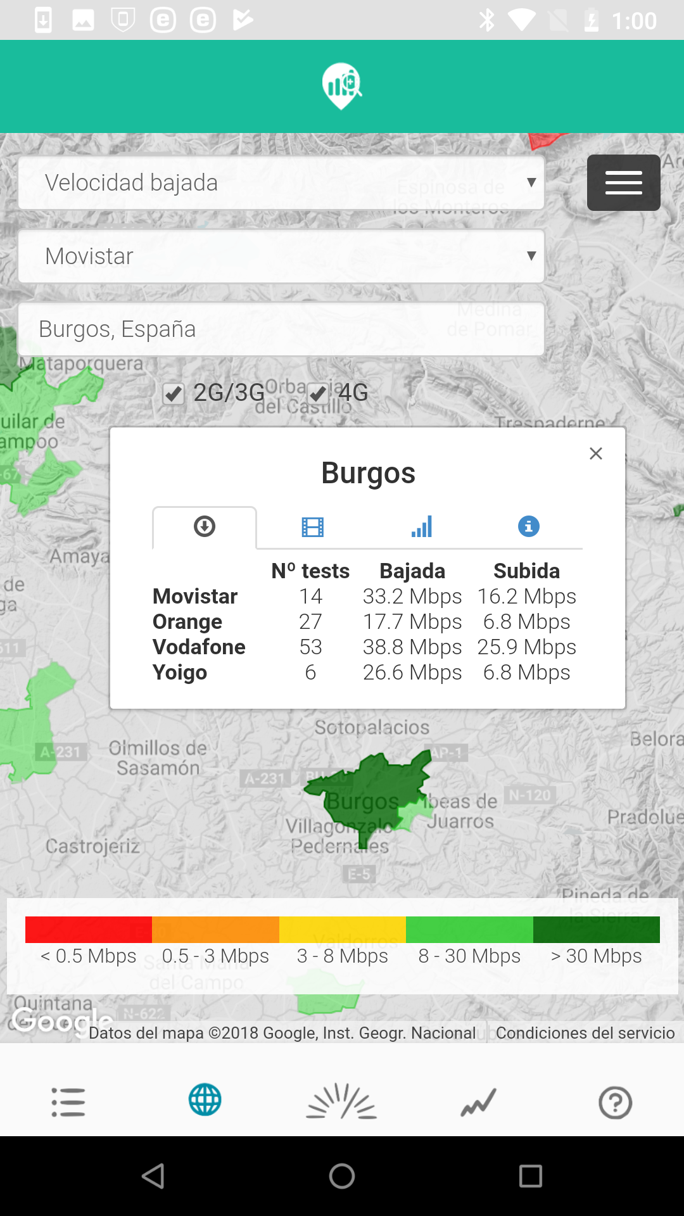This screenshot has height=1216, width=684.
Task: Open the info tab in Burgos popup
Action: coord(529,526)
